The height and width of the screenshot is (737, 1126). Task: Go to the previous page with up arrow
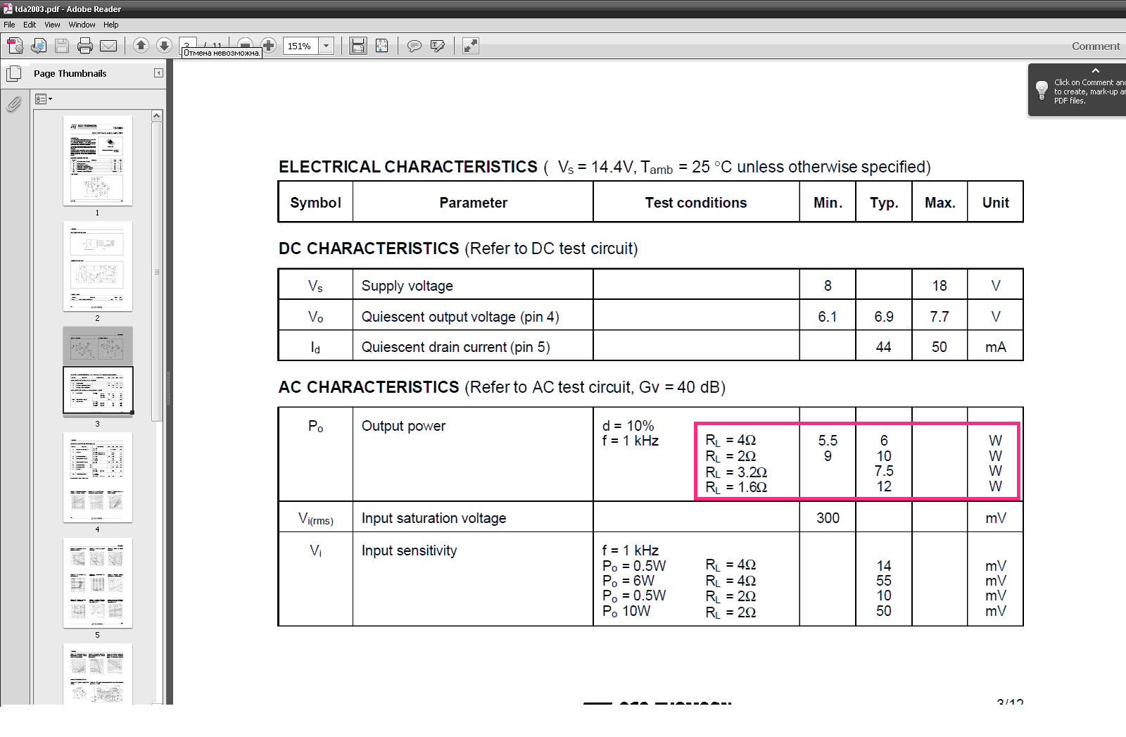click(x=141, y=46)
